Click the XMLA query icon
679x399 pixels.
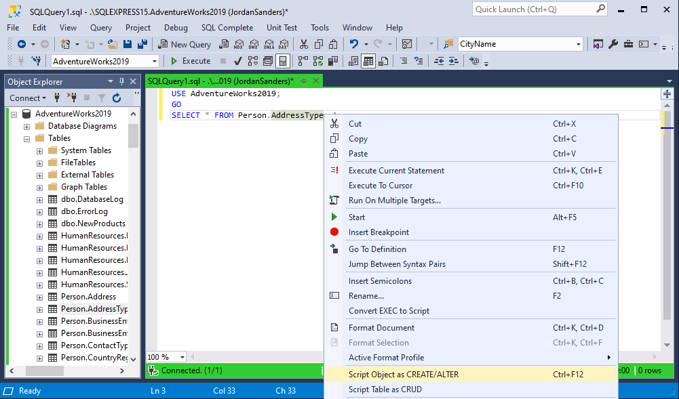click(269, 44)
